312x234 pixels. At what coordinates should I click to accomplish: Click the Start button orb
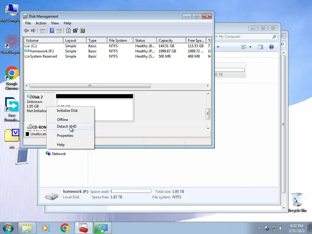pyautogui.click(x=8, y=228)
